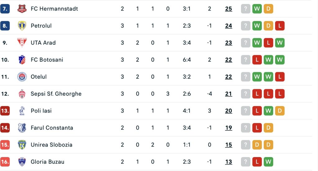Click the blue rank 7 position badge
Viewport: 318px width, 171px height.
pos(5,9)
